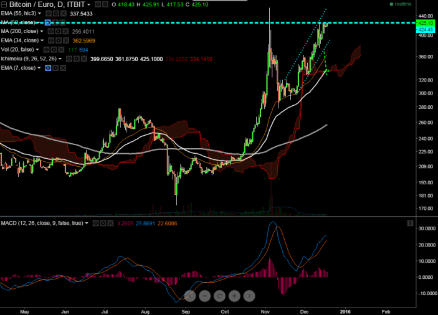Viewport: 438px width, 315px height.
Task: Open dropdown arrow for MA (50, close)
Action: click(39, 22)
